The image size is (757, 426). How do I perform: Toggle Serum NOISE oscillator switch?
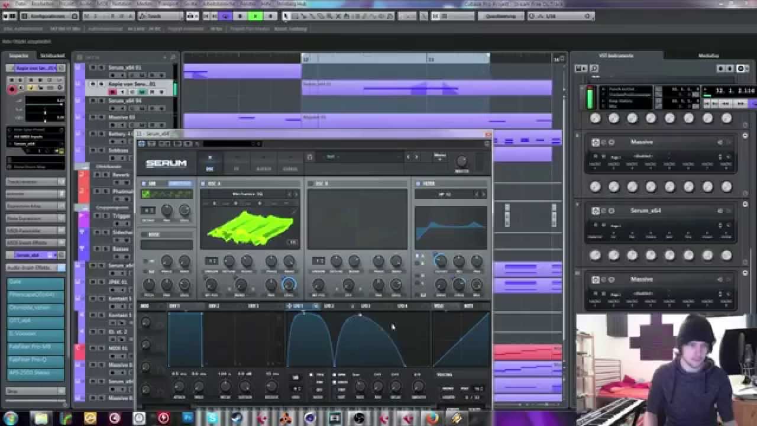144,235
